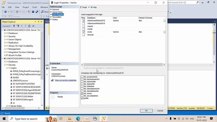Select the sa login in Object Explorer

14,103
